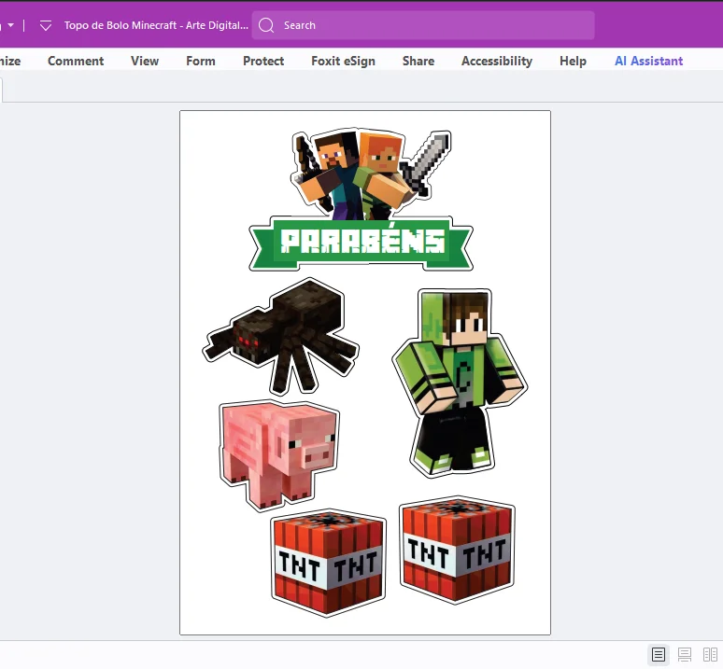Switch to the View tab
The width and height of the screenshot is (723, 669).
point(145,61)
